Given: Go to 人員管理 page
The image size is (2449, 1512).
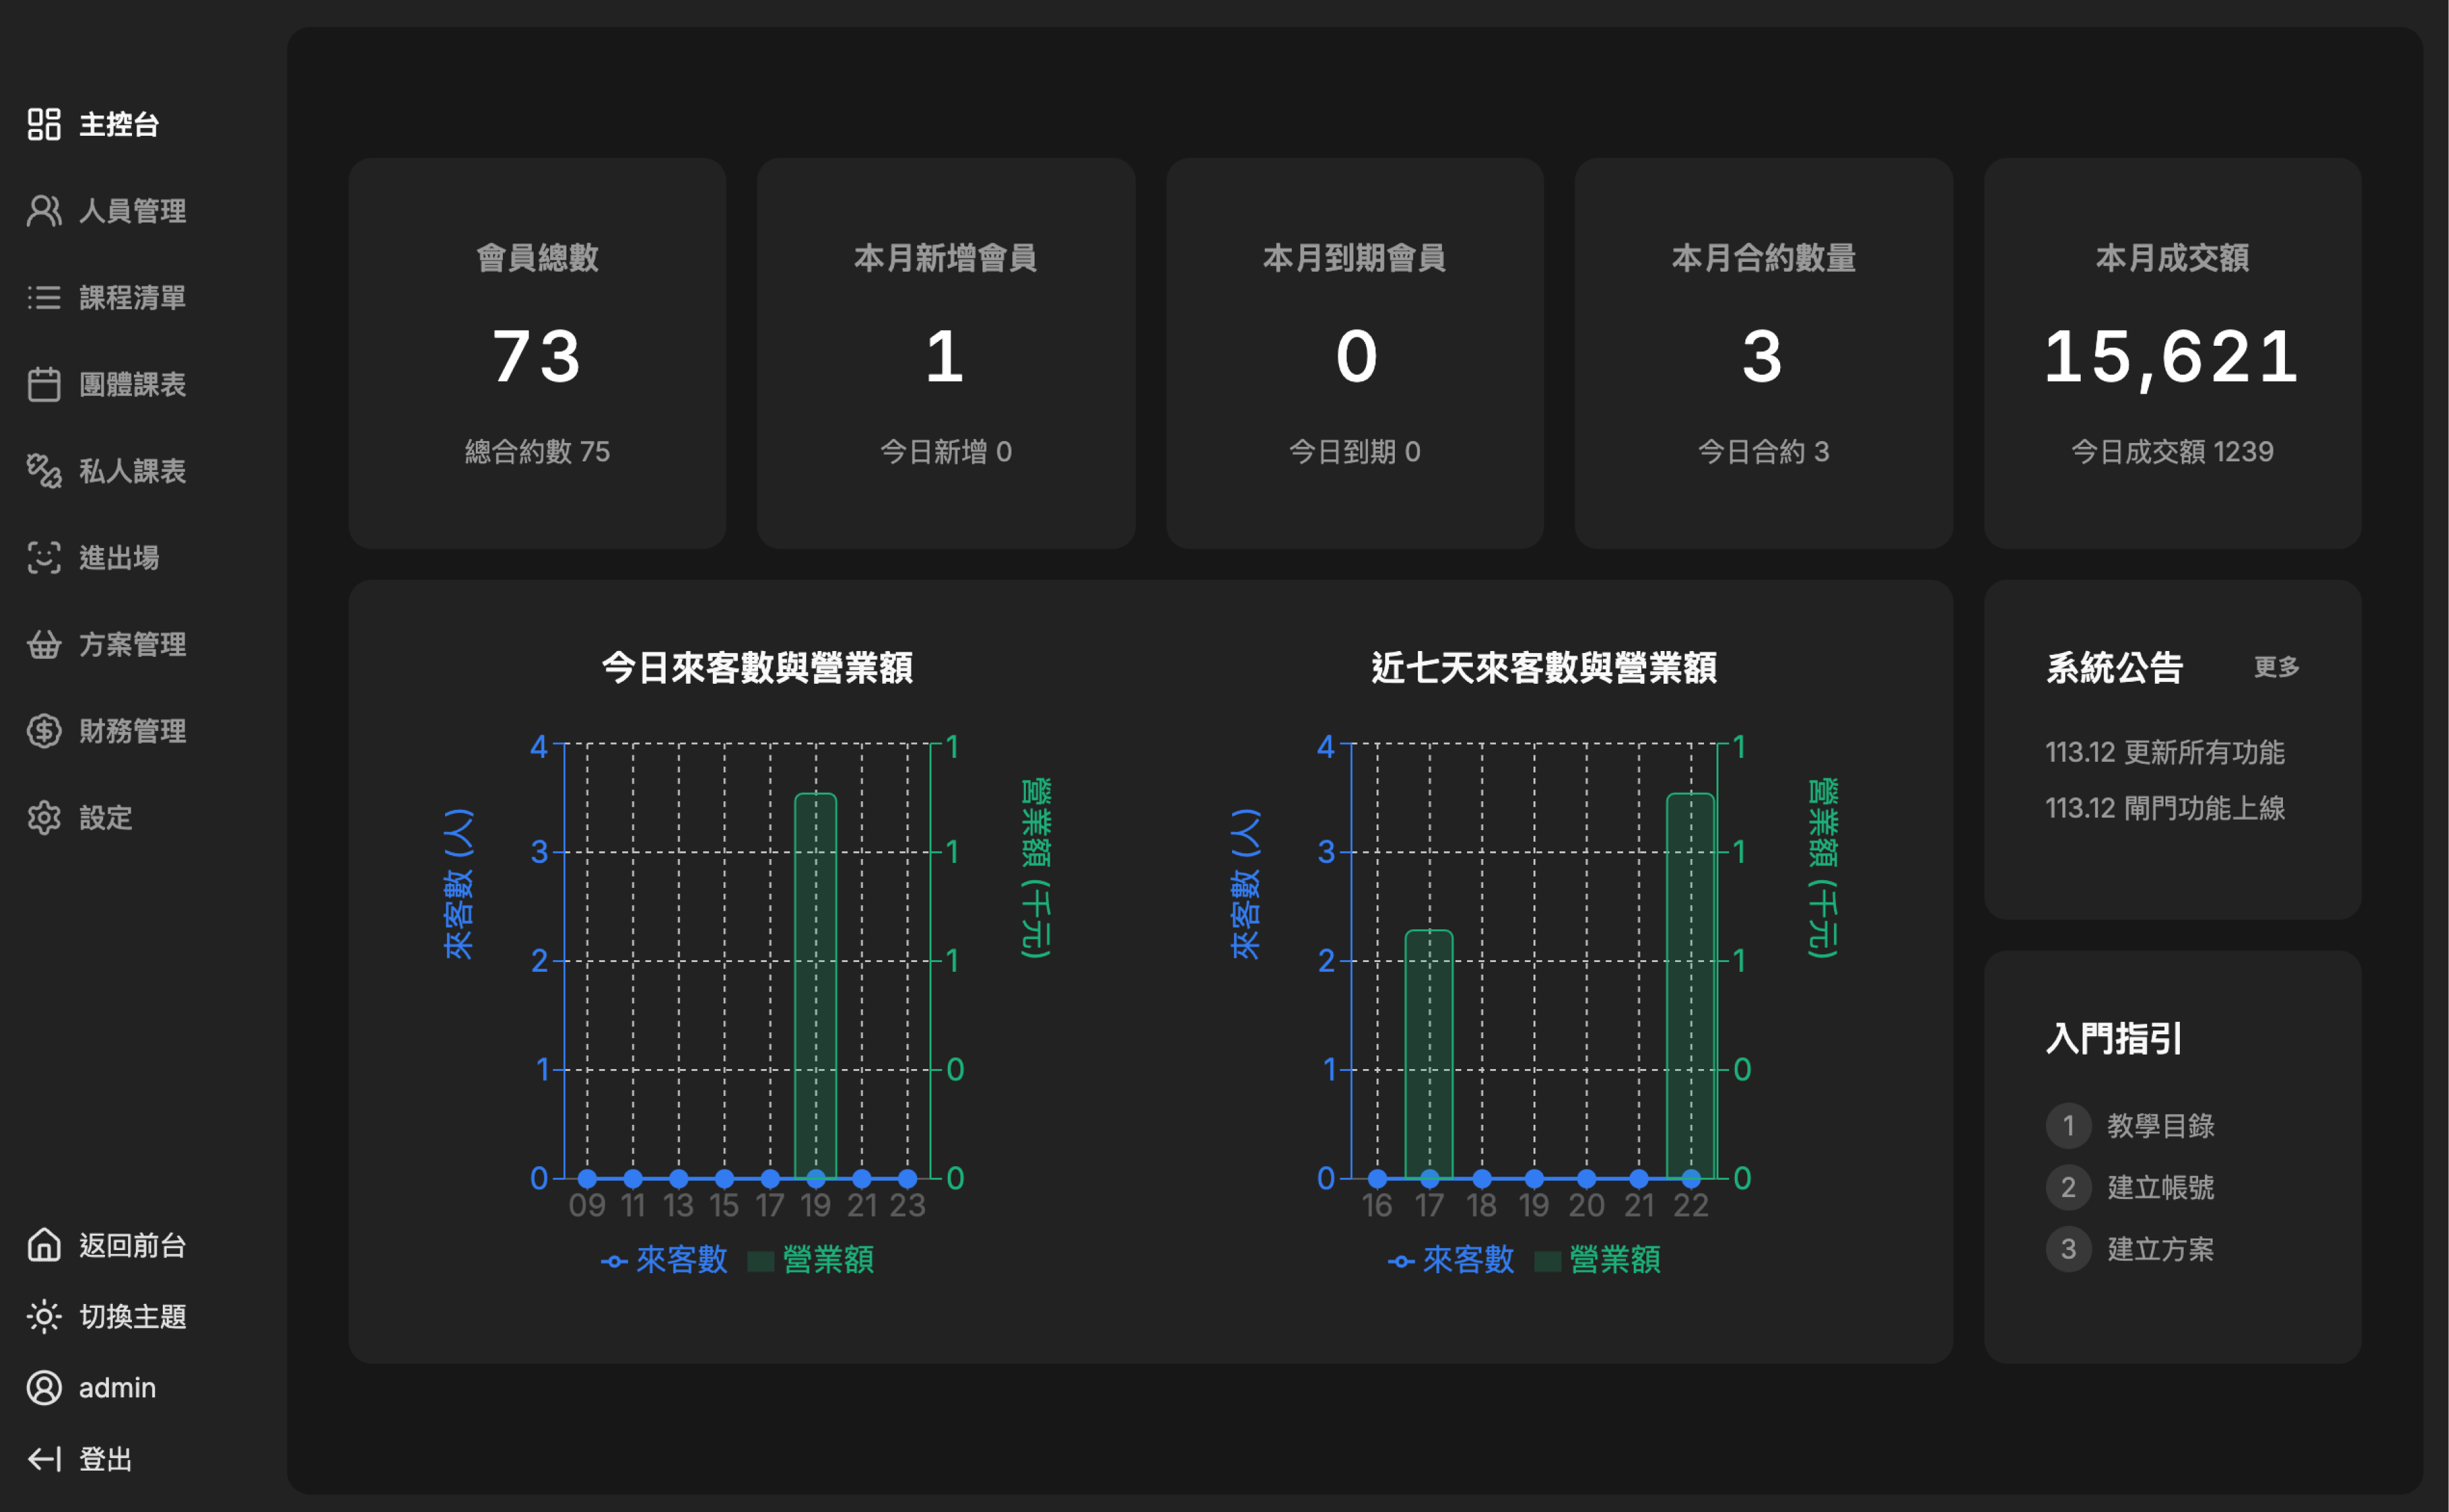Looking at the screenshot, I should pos(132,211).
